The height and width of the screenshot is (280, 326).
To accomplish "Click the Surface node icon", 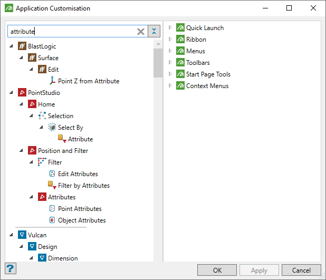I will (32, 57).
